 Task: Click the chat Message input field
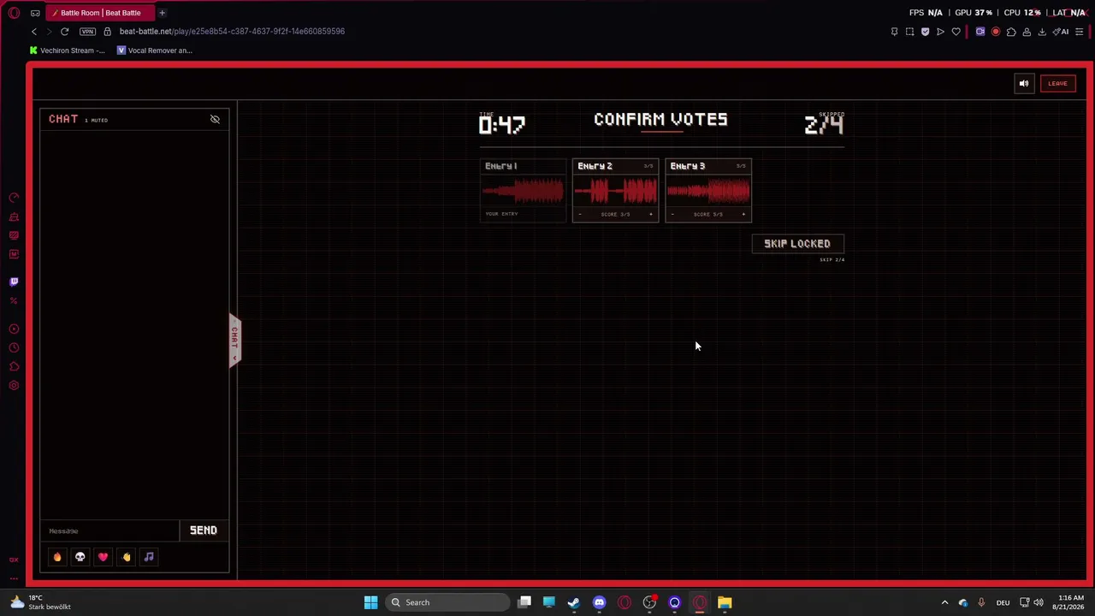pos(112,530)
